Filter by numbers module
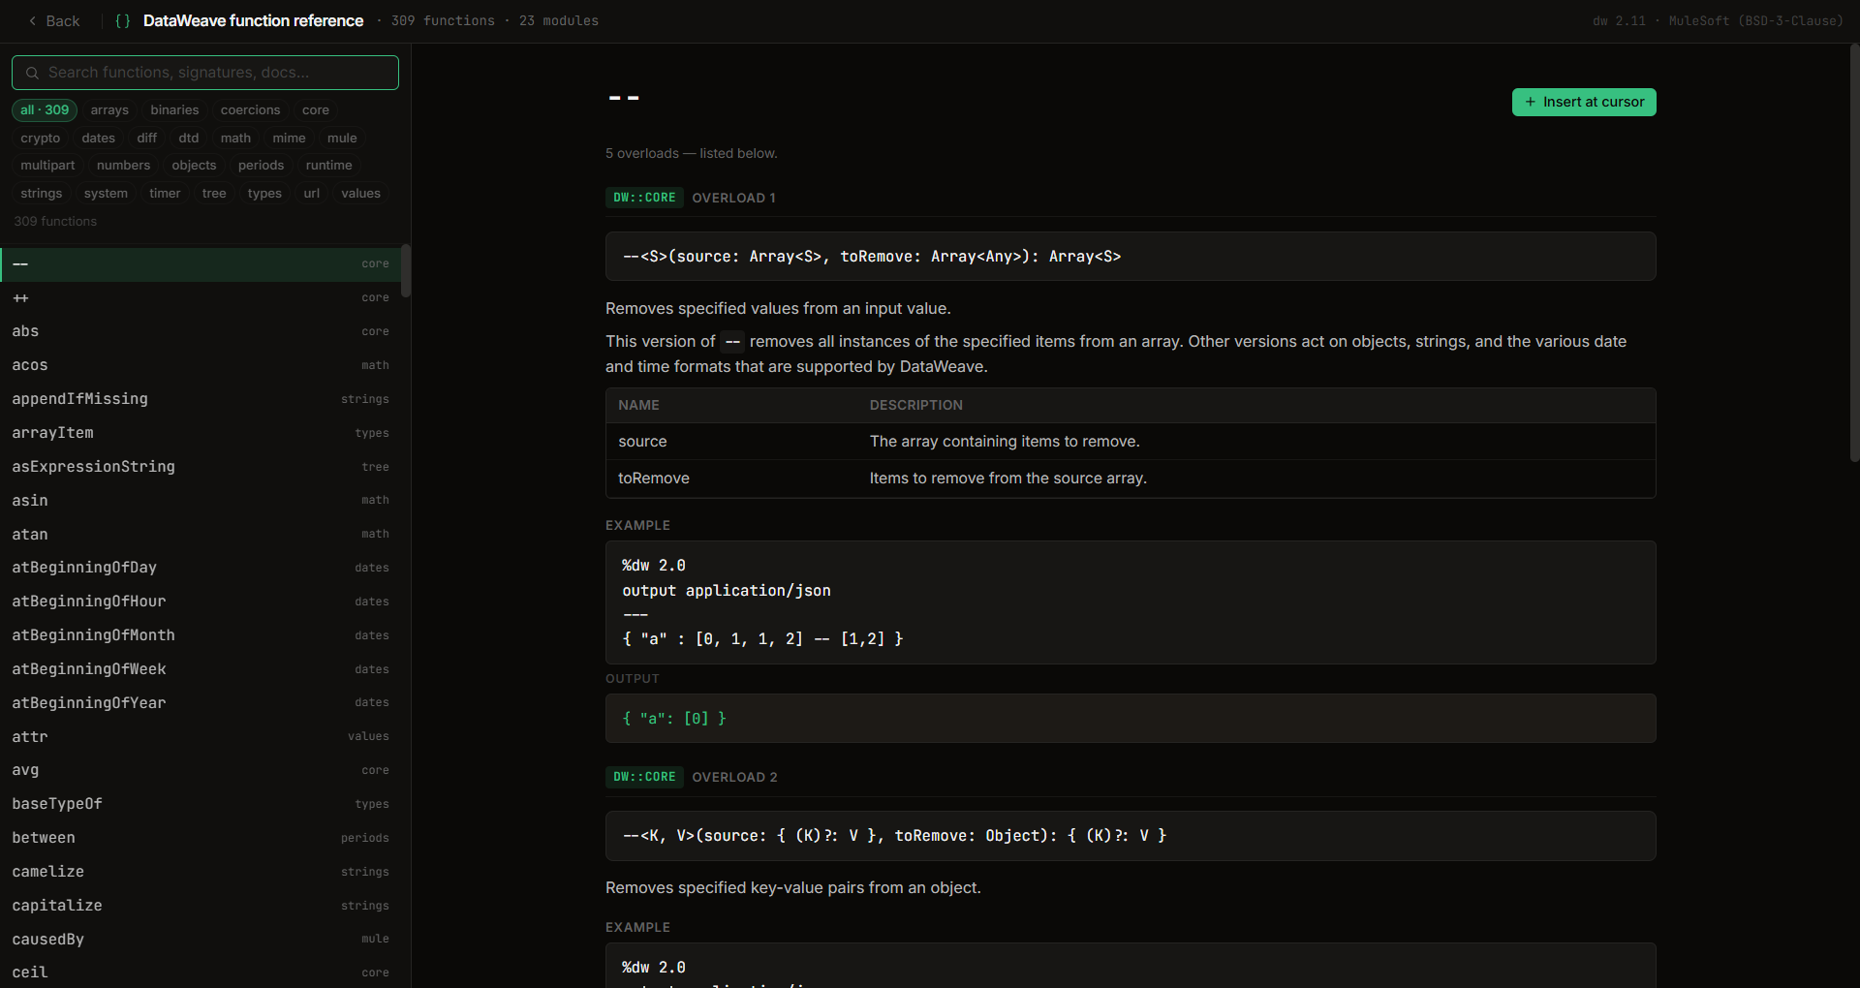 [x=124, y=166]
